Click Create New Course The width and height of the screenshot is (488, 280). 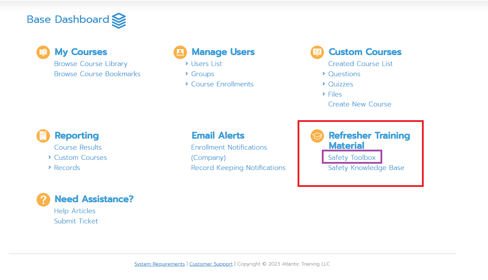360,104
